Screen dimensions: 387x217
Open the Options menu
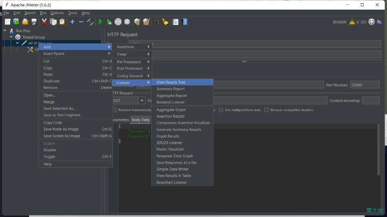[57, 13]
